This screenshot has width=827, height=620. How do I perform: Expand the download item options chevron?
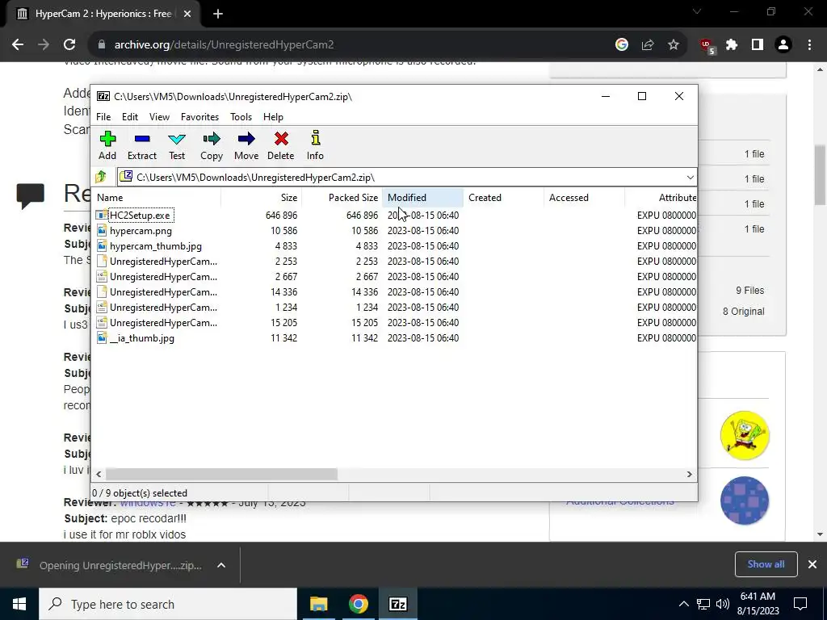coord(221,565)
